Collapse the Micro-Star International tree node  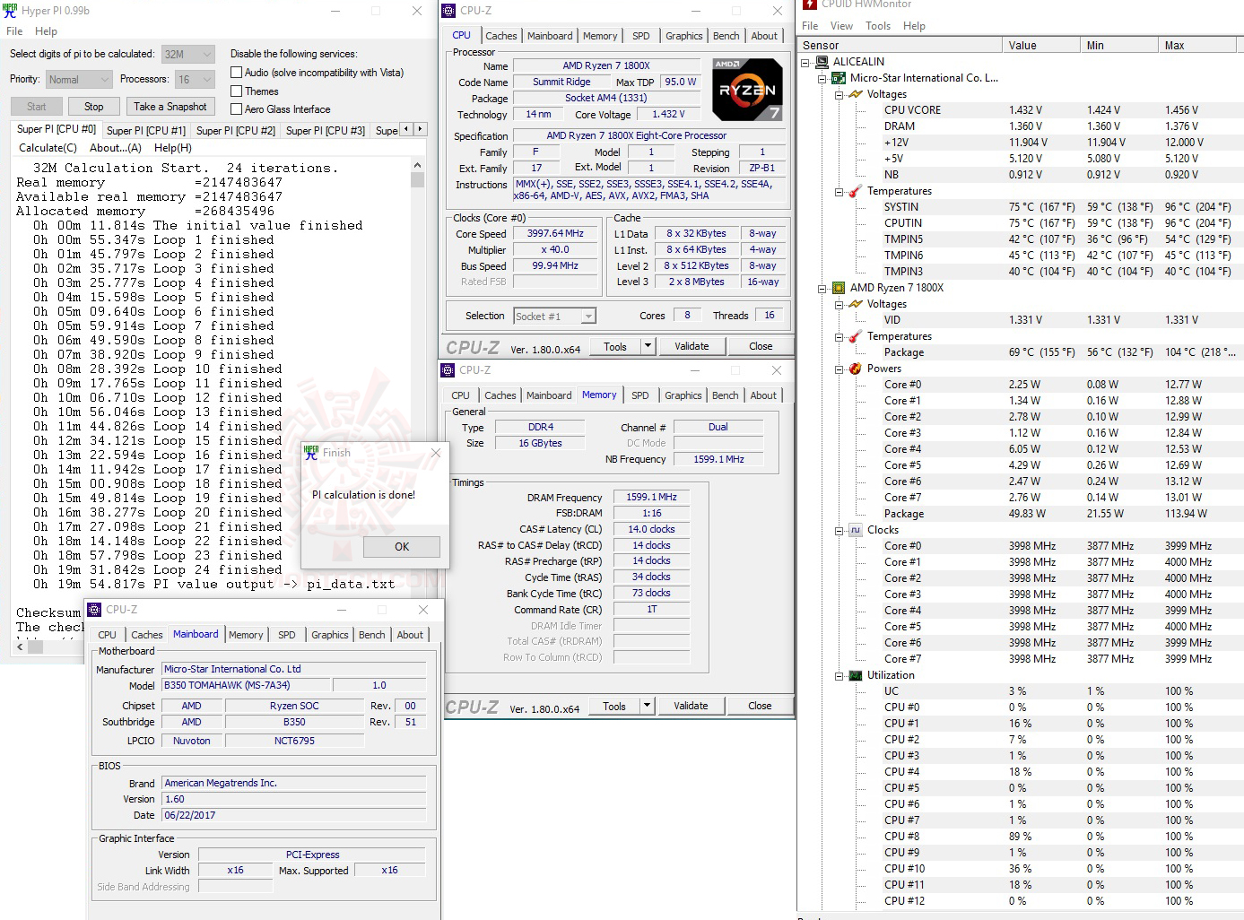pos(822,78)
